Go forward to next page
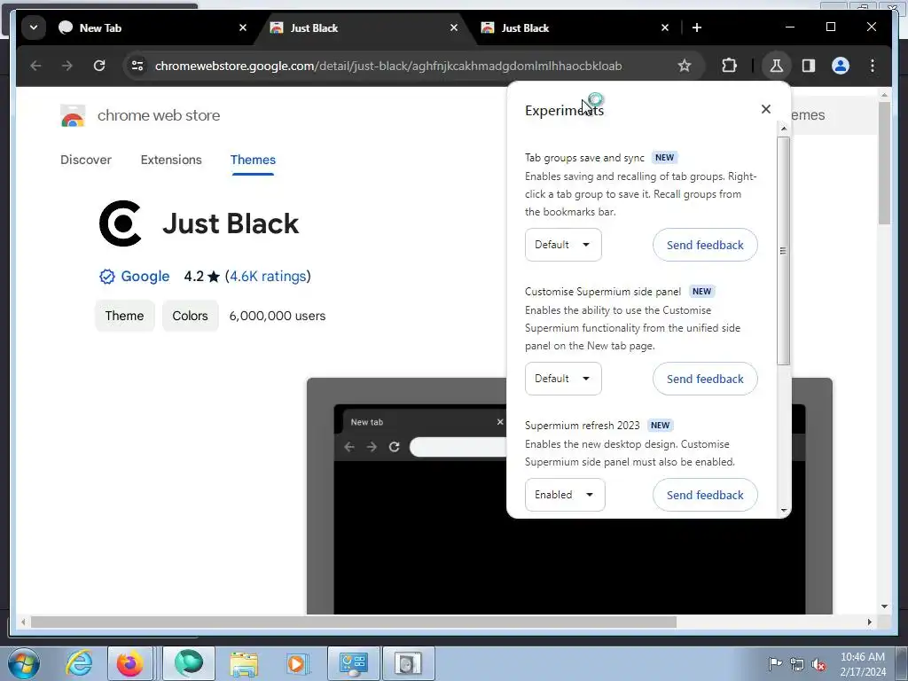This screenshot has width=908, height=681. 67,66
